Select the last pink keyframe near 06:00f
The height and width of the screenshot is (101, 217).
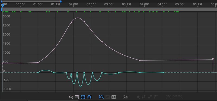point(213,59)
